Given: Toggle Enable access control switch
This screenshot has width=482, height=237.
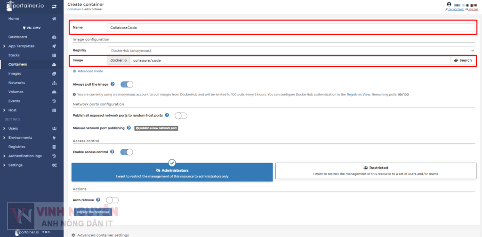Looking at the screenshot, I should coord(127,152).
